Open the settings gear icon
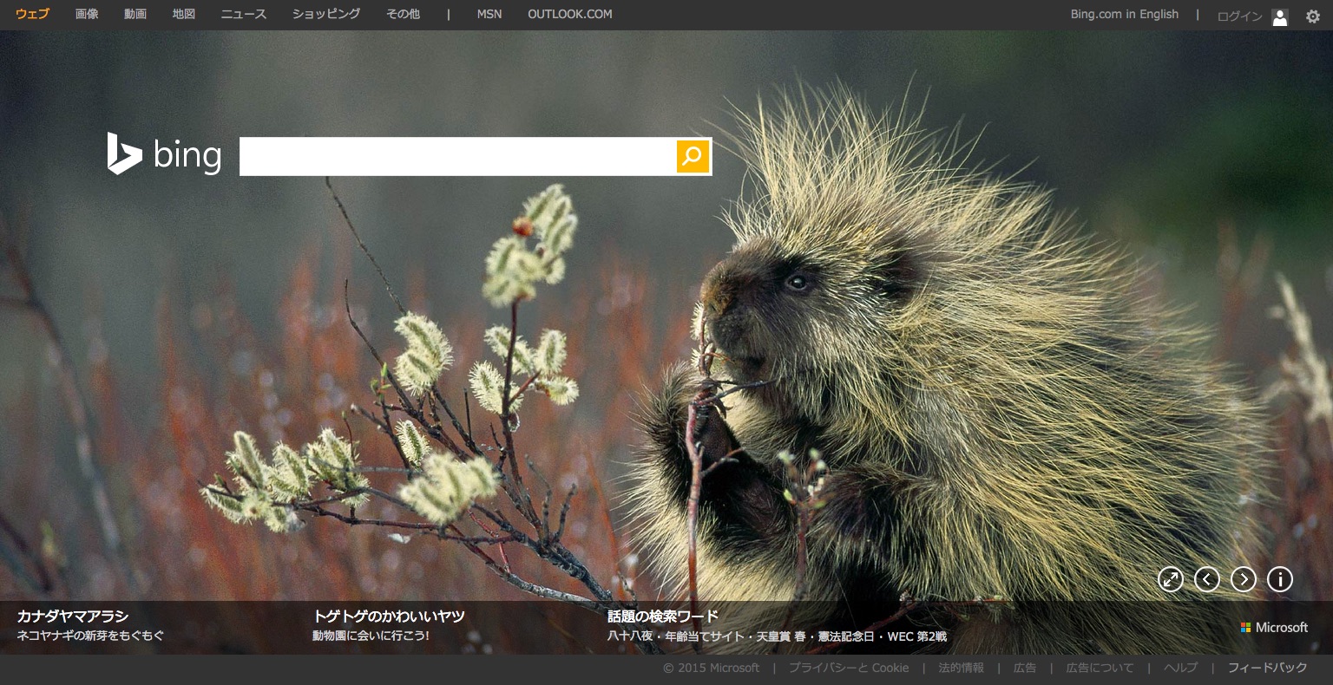Image resolution: width=1333 pixels, height=685 pixels. tap(1312, 16)
